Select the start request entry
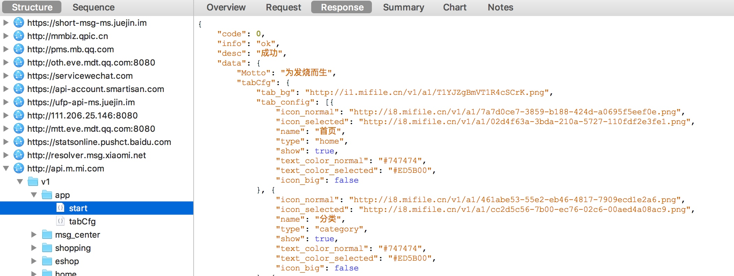Image resolution: width=734 pixels, height=276 pixels. click(97, 208)
